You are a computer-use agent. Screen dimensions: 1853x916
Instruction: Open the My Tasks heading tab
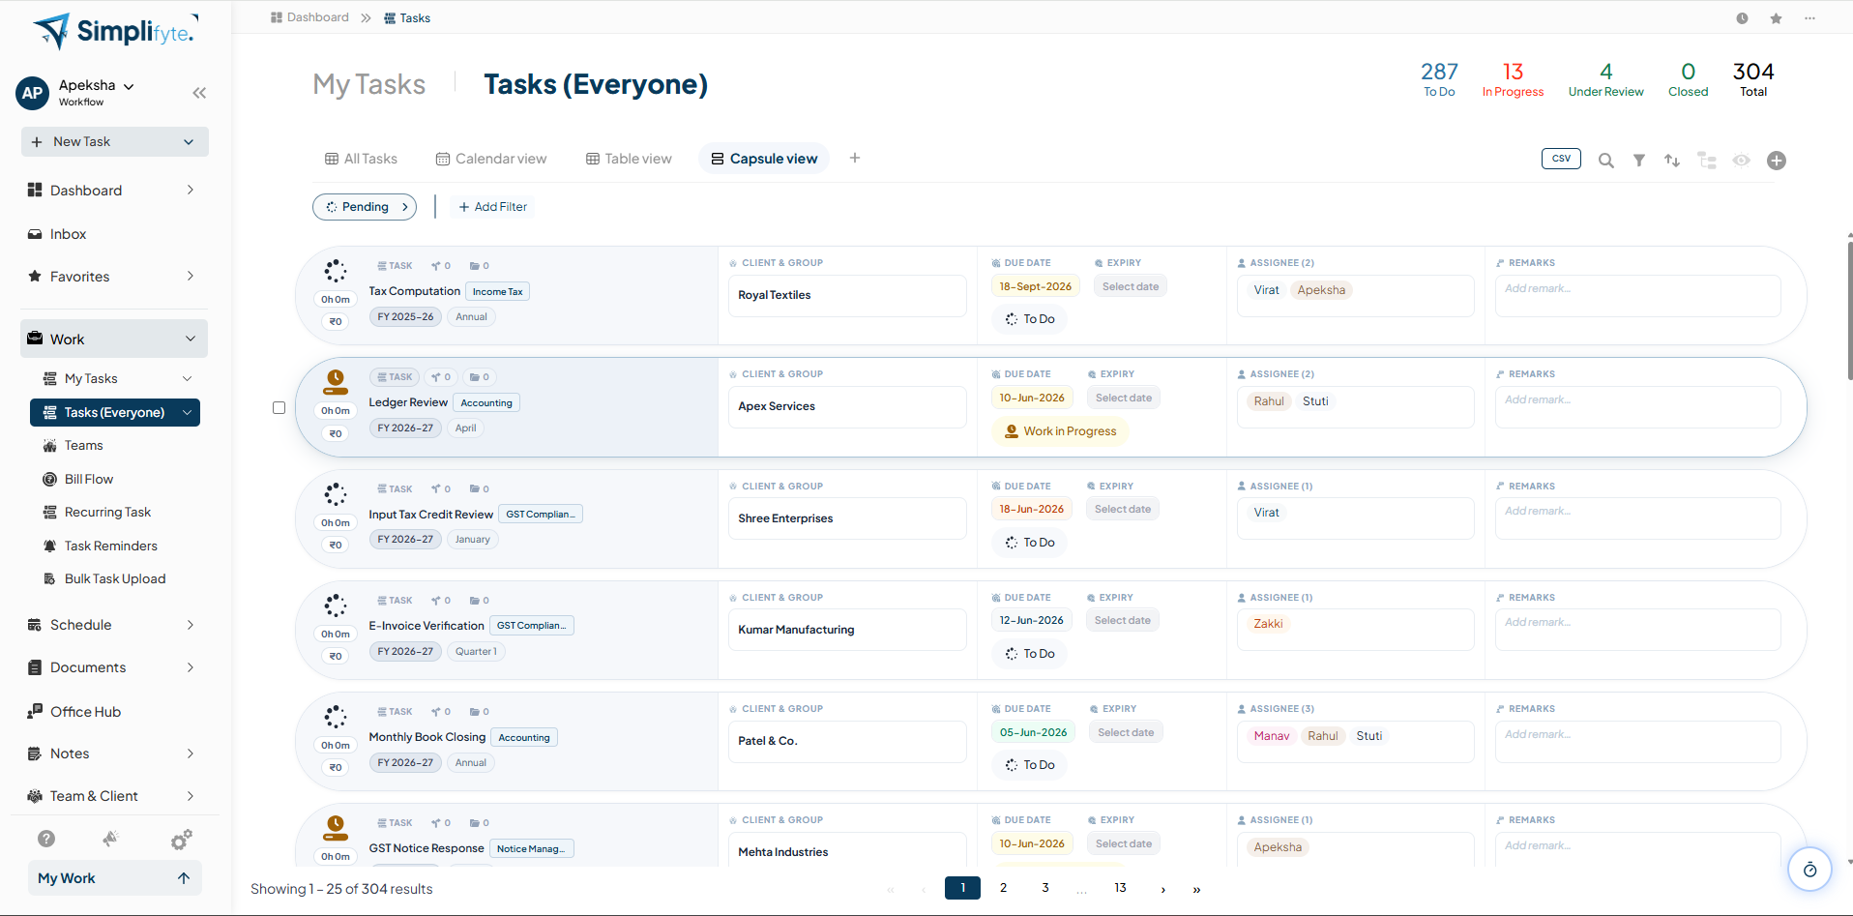(368, 84)
